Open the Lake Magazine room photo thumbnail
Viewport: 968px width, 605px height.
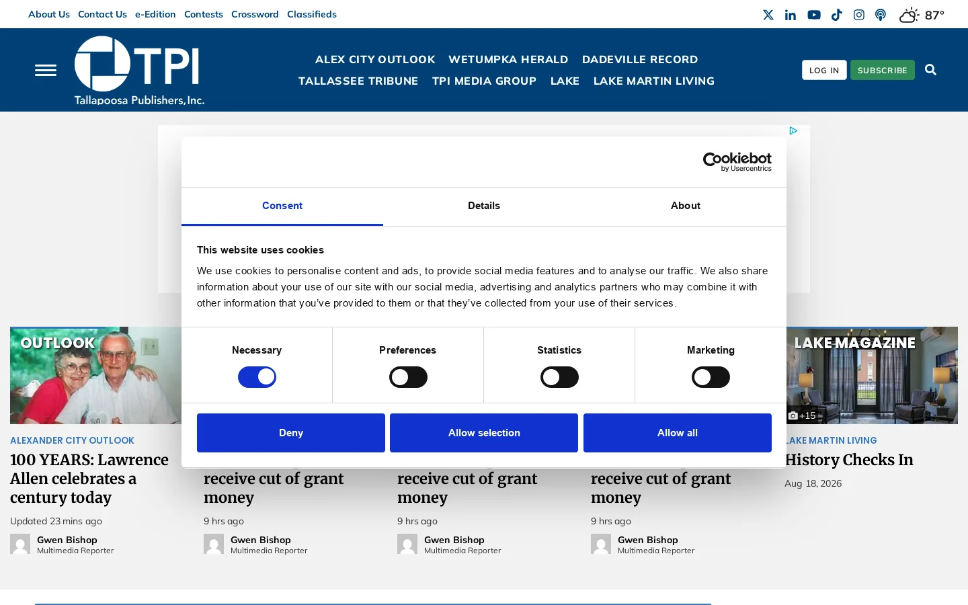pos(872,375)
